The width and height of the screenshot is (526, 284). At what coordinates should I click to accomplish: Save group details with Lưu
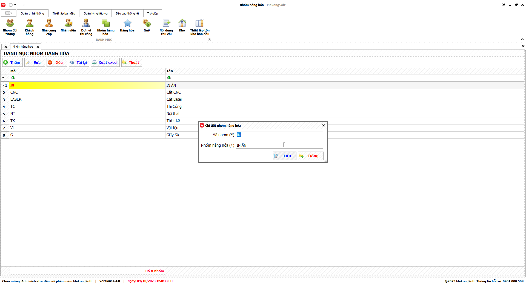coord(284,156)
